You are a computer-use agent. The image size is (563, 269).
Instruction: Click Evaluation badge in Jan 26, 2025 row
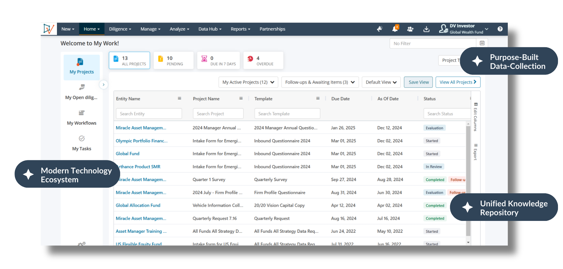[x=434, y=128]
